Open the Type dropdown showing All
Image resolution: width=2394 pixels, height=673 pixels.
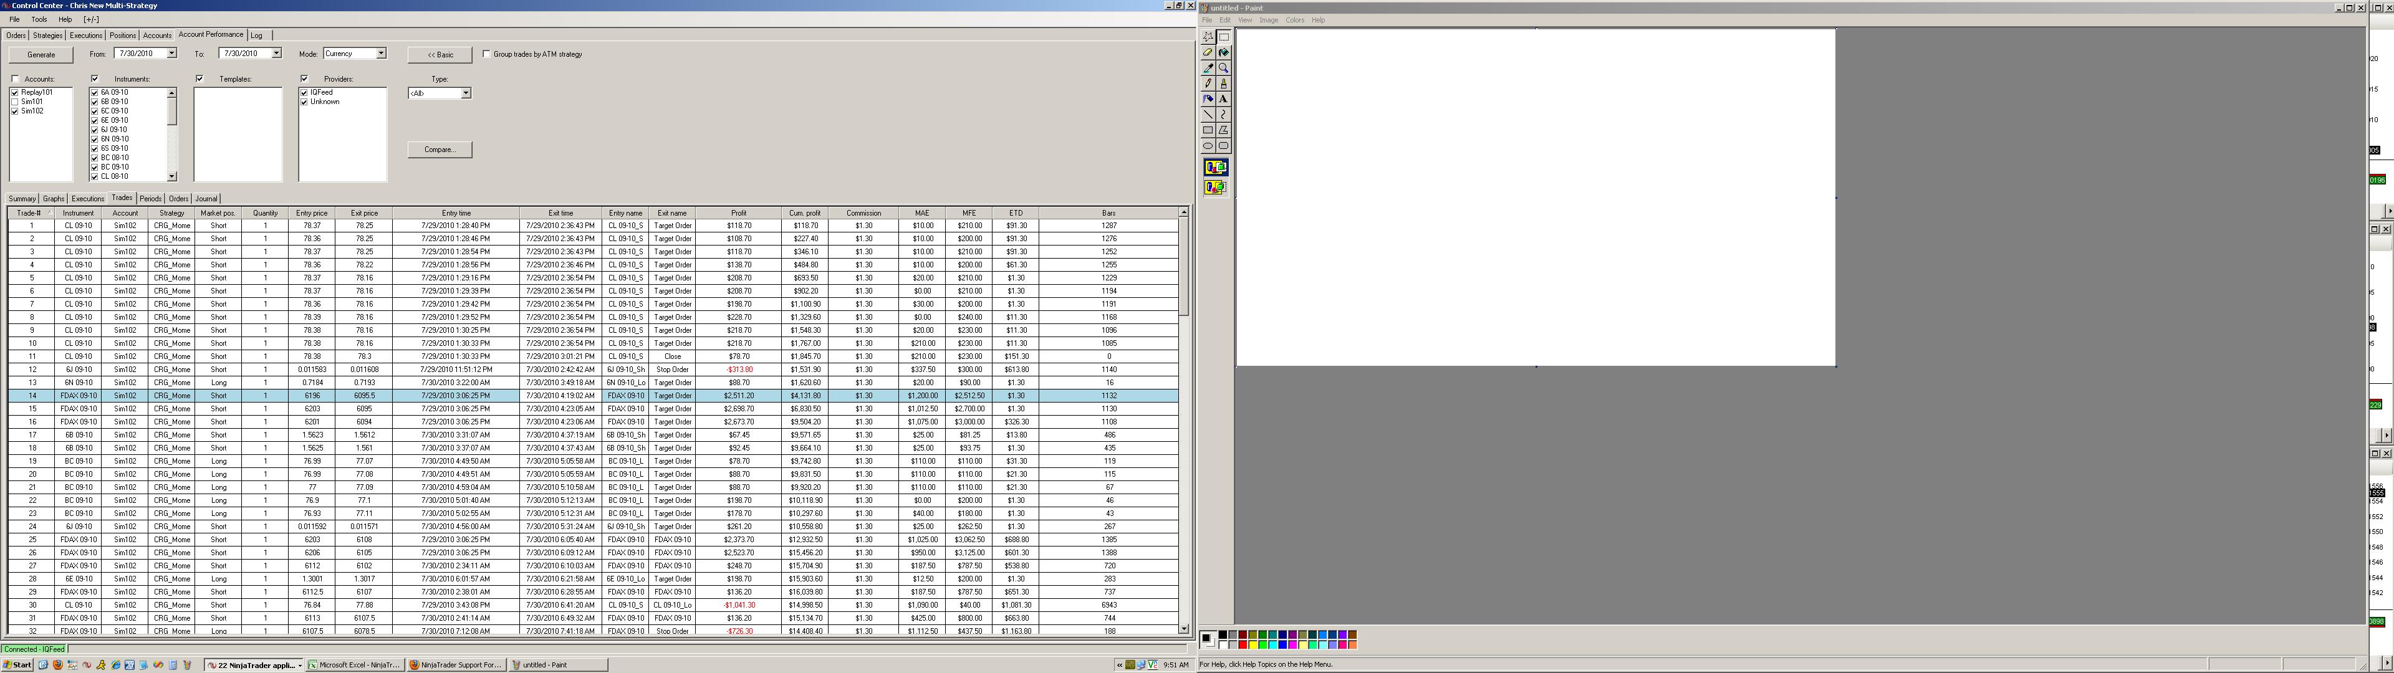point(466,93)
